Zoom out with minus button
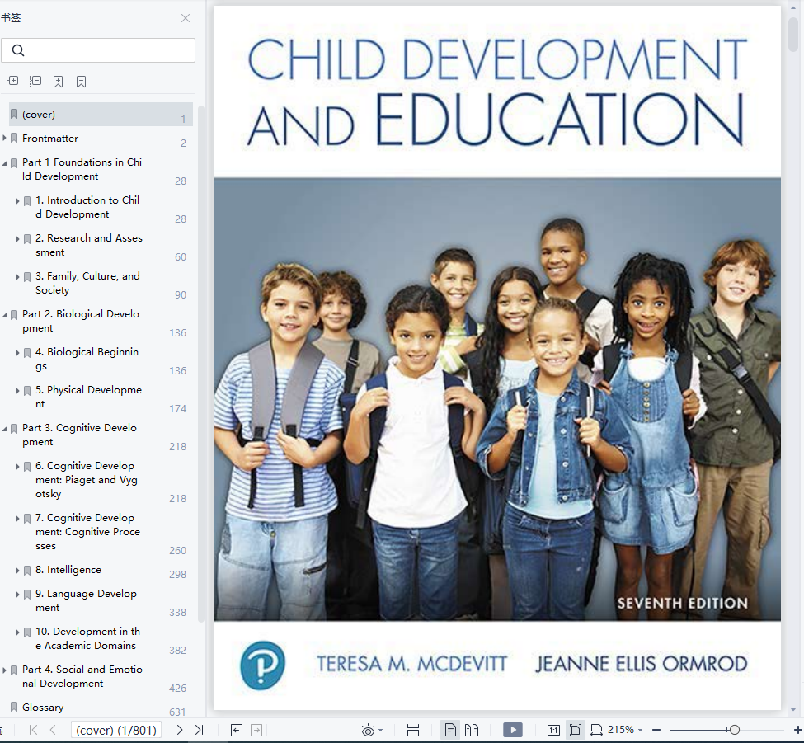 (x=656, y=730)
